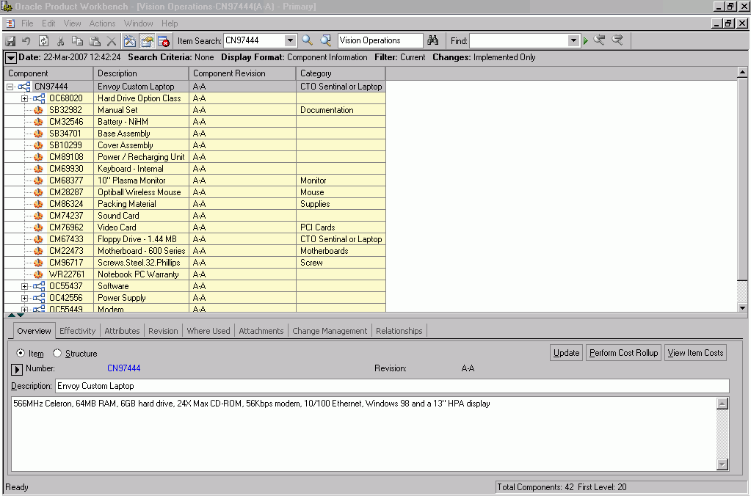Image resolution: width=751 pixels, height=496 pixels.
Task: Click the pane collapse arrows below the tree
Action: click(16, 315)
